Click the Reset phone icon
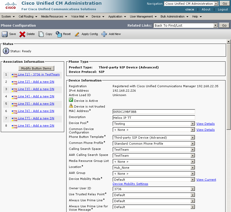The image size is (231, 212). 59,34
